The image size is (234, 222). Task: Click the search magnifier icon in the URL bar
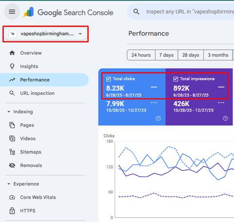(x=136, y=12)
